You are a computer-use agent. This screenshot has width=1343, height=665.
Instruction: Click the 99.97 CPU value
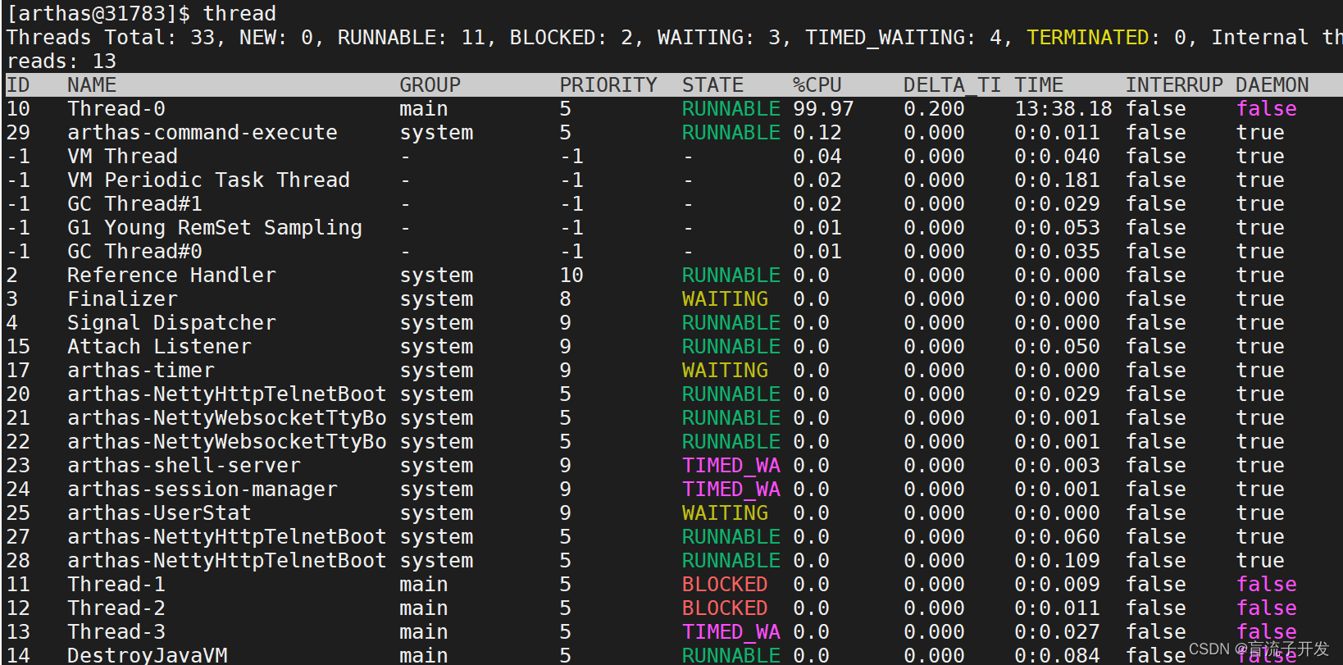(x=823, y=109)
